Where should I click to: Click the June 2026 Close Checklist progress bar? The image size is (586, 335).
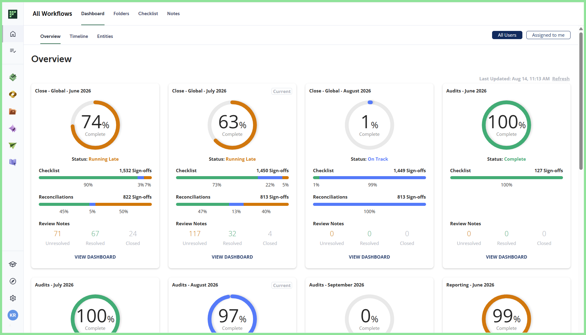pyautogui.click(x=95, y=178)
